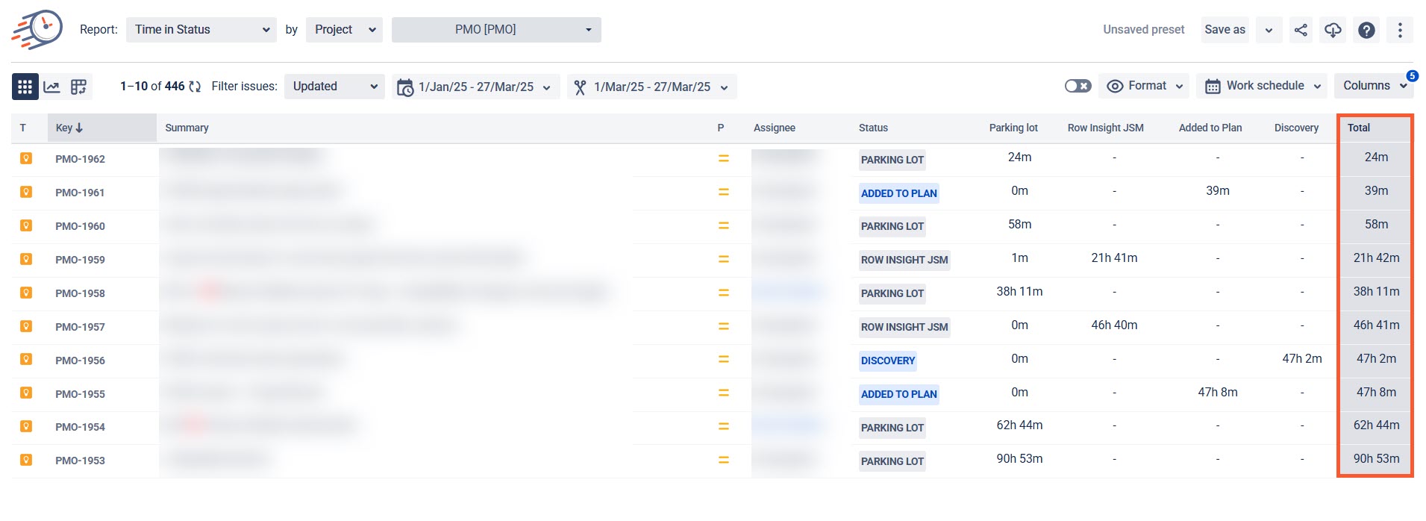Click issue type icon for PMO-1953

26,460
